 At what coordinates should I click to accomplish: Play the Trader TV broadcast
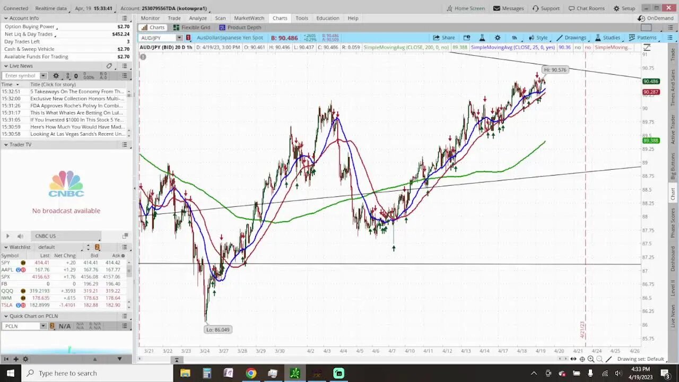7,236
